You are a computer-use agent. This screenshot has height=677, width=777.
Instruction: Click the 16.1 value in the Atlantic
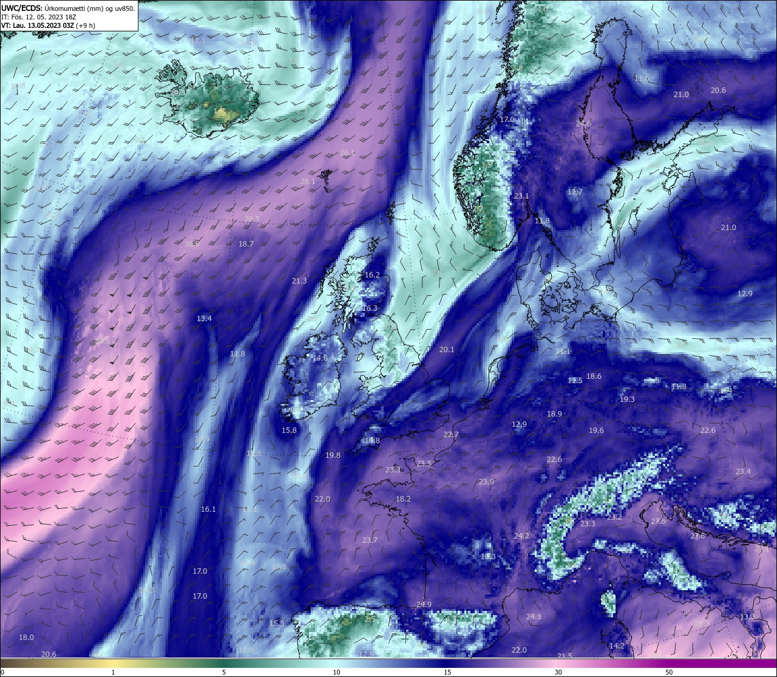208,509
